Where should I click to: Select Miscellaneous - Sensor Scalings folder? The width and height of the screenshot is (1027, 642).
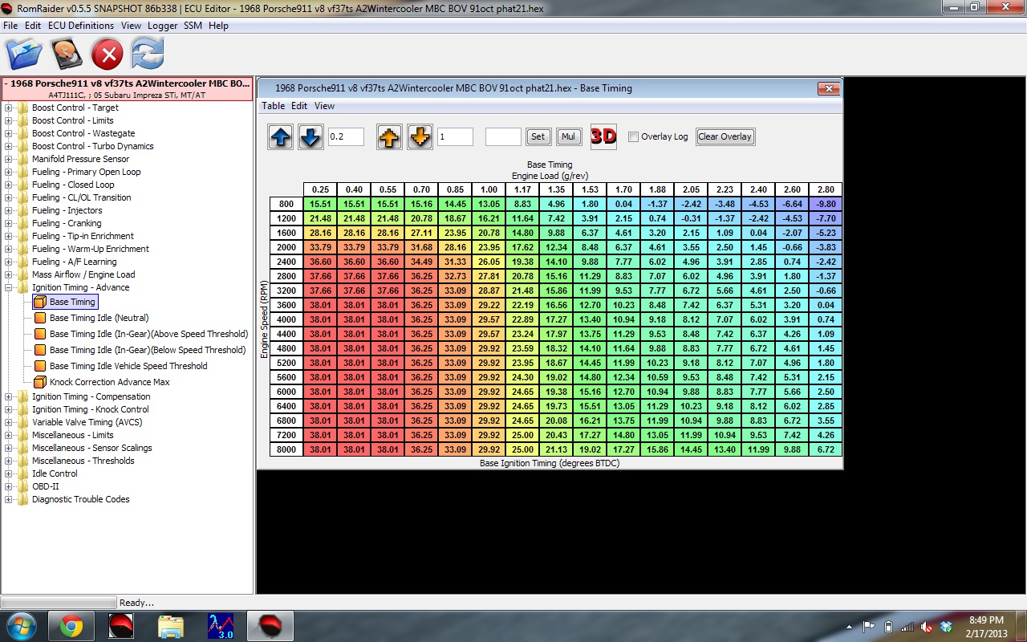point(91,448)
